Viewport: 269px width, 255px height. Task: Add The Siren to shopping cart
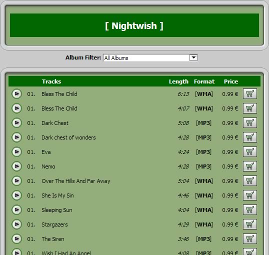click(250, 238)
